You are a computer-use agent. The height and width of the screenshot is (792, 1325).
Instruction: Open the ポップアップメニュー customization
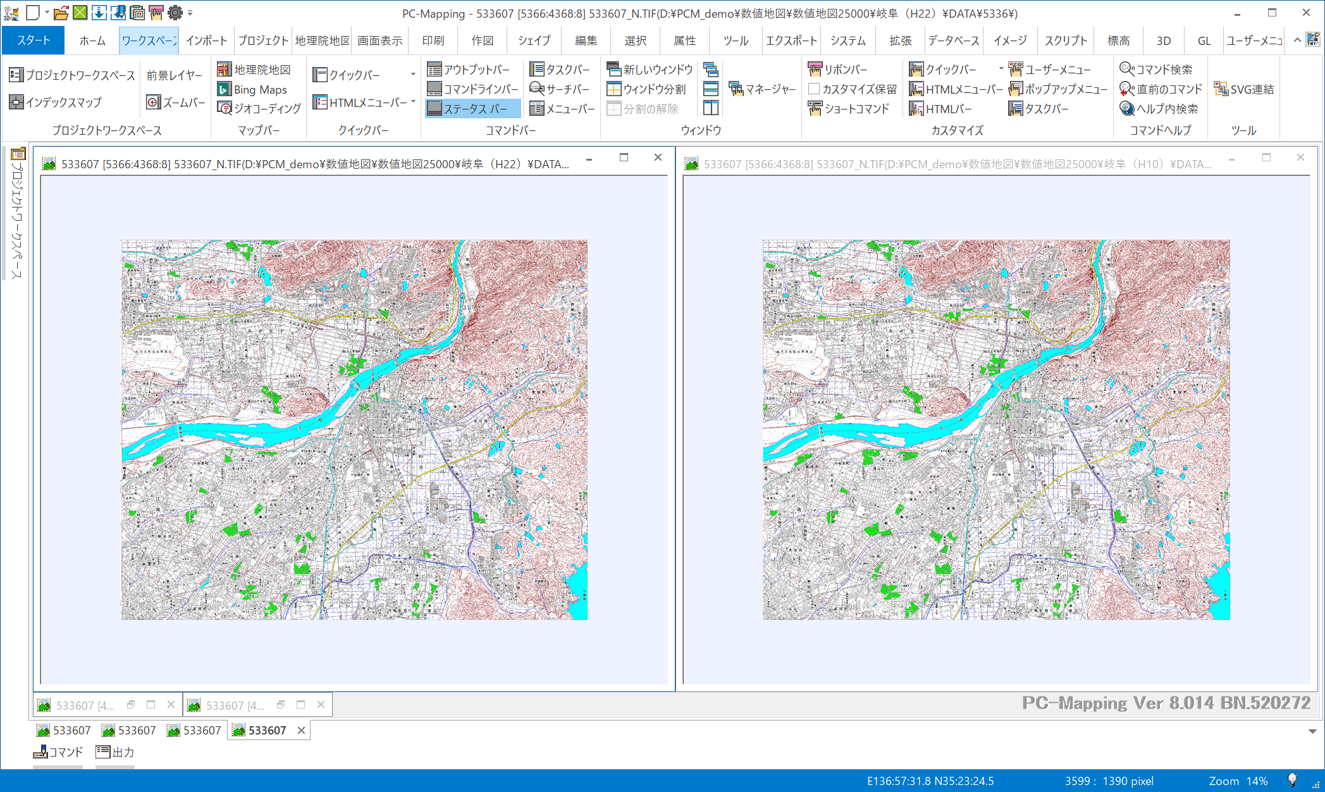pos(1058,89)
